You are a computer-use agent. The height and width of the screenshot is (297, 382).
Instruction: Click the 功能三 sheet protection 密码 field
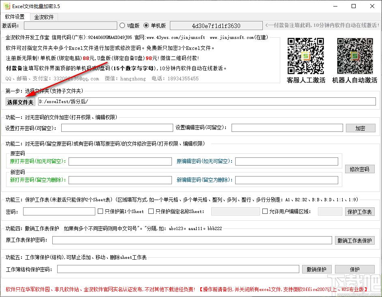[x=59, y=211]
